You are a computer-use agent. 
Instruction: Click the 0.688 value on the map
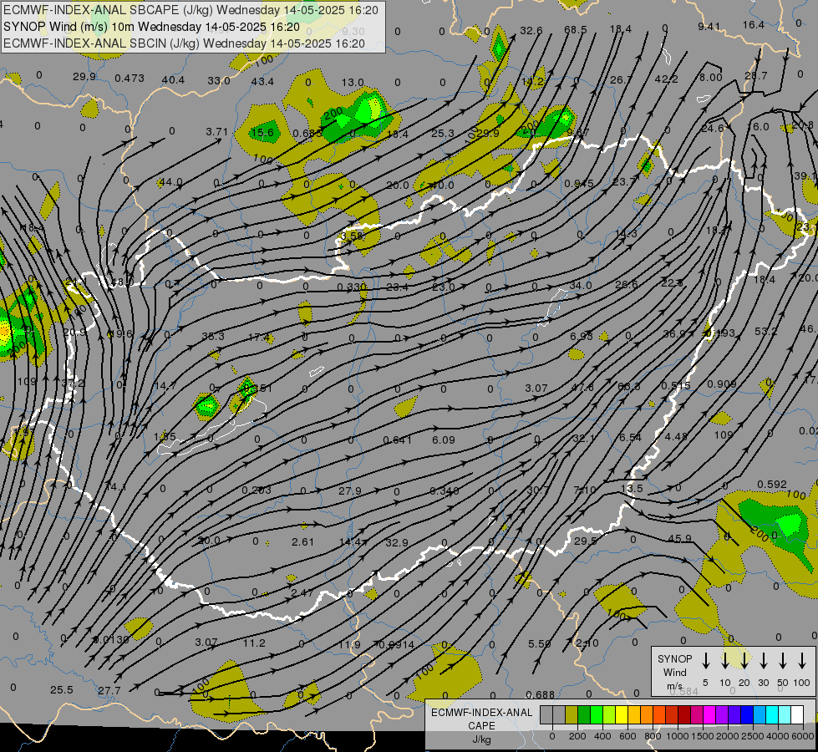tap(540, 694)
